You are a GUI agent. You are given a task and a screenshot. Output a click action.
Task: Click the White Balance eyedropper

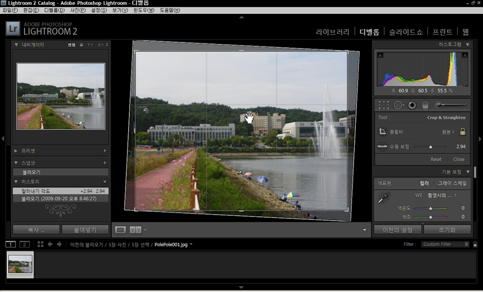tap(383, 199)
